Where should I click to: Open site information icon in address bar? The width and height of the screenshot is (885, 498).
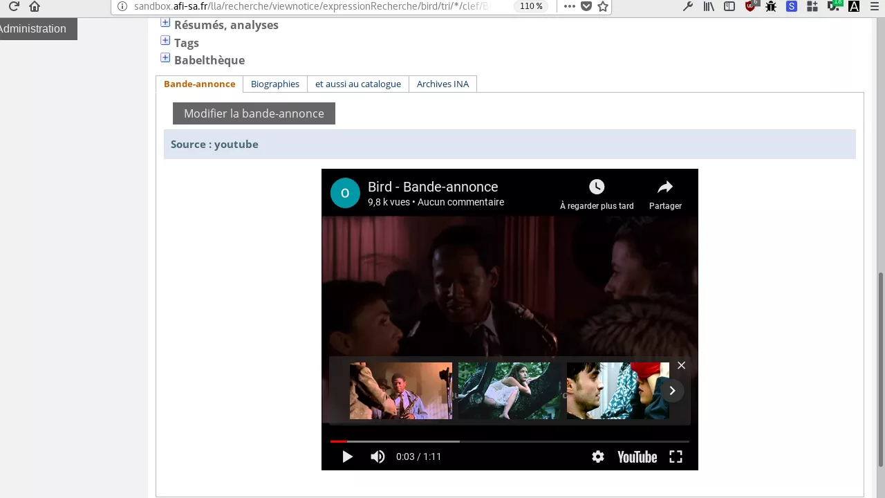(122, 6)
